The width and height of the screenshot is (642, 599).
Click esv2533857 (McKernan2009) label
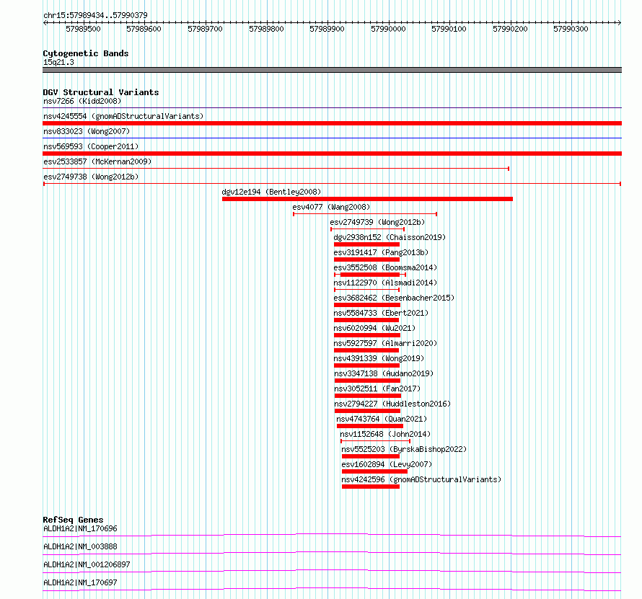(x=97, y=161)
